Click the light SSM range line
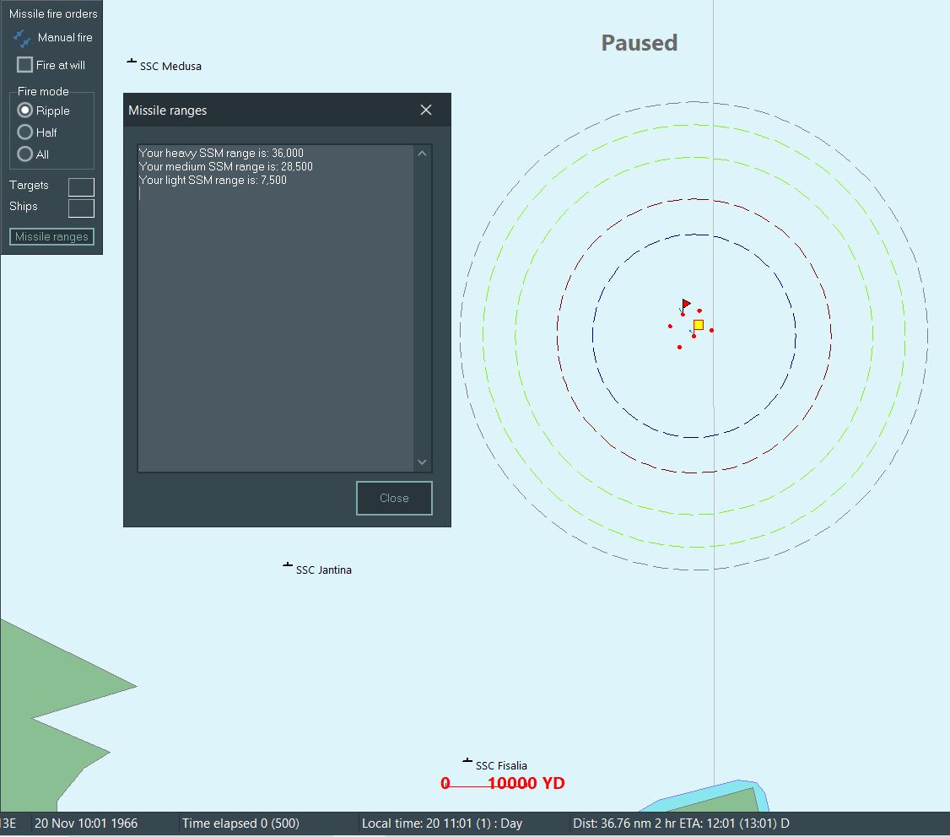 213,180
